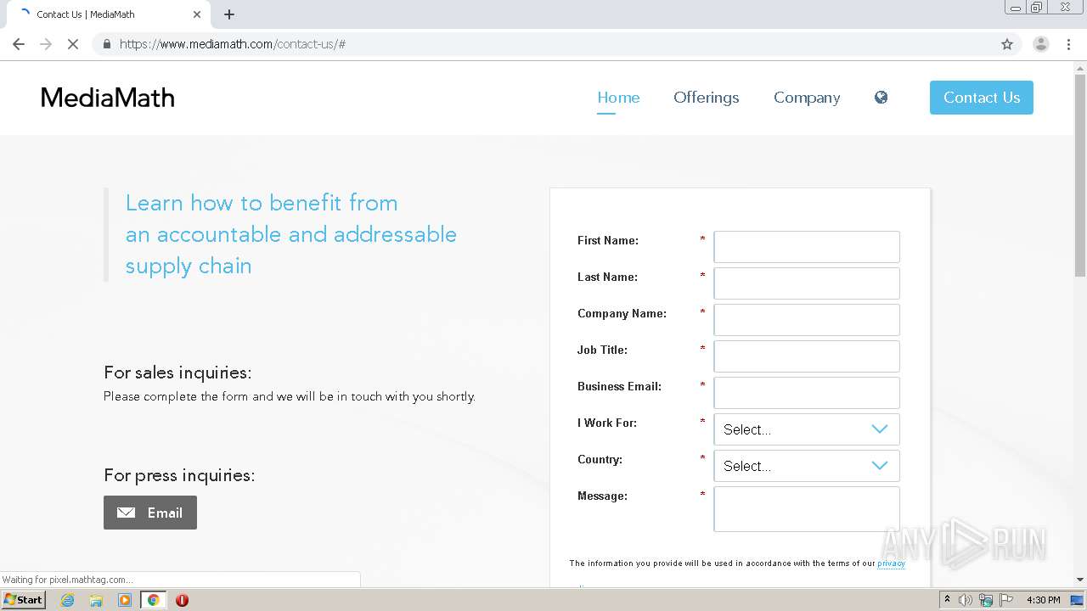1087x611 pixels.
Task: Open Internet Explorer from taskbar
Action: coord(67,600)
